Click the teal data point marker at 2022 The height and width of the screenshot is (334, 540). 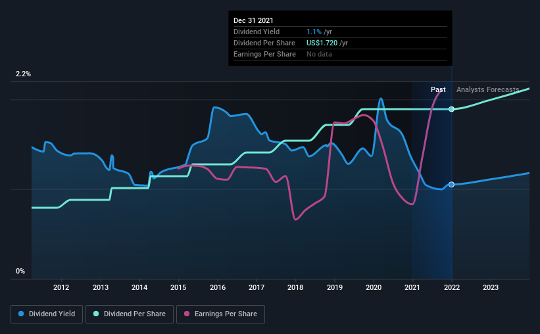(451, 108)
